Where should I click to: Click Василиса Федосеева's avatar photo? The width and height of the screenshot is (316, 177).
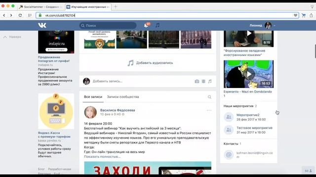(90, 112)
